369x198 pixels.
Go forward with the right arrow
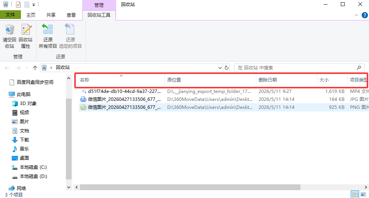tap(18, 68)
